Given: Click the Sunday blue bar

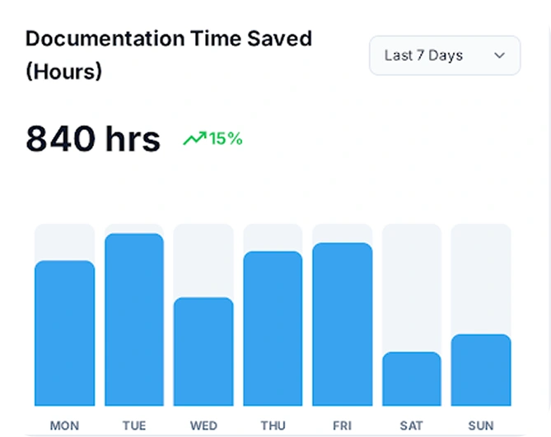Looking at the screenshot, I should point(481,370).
